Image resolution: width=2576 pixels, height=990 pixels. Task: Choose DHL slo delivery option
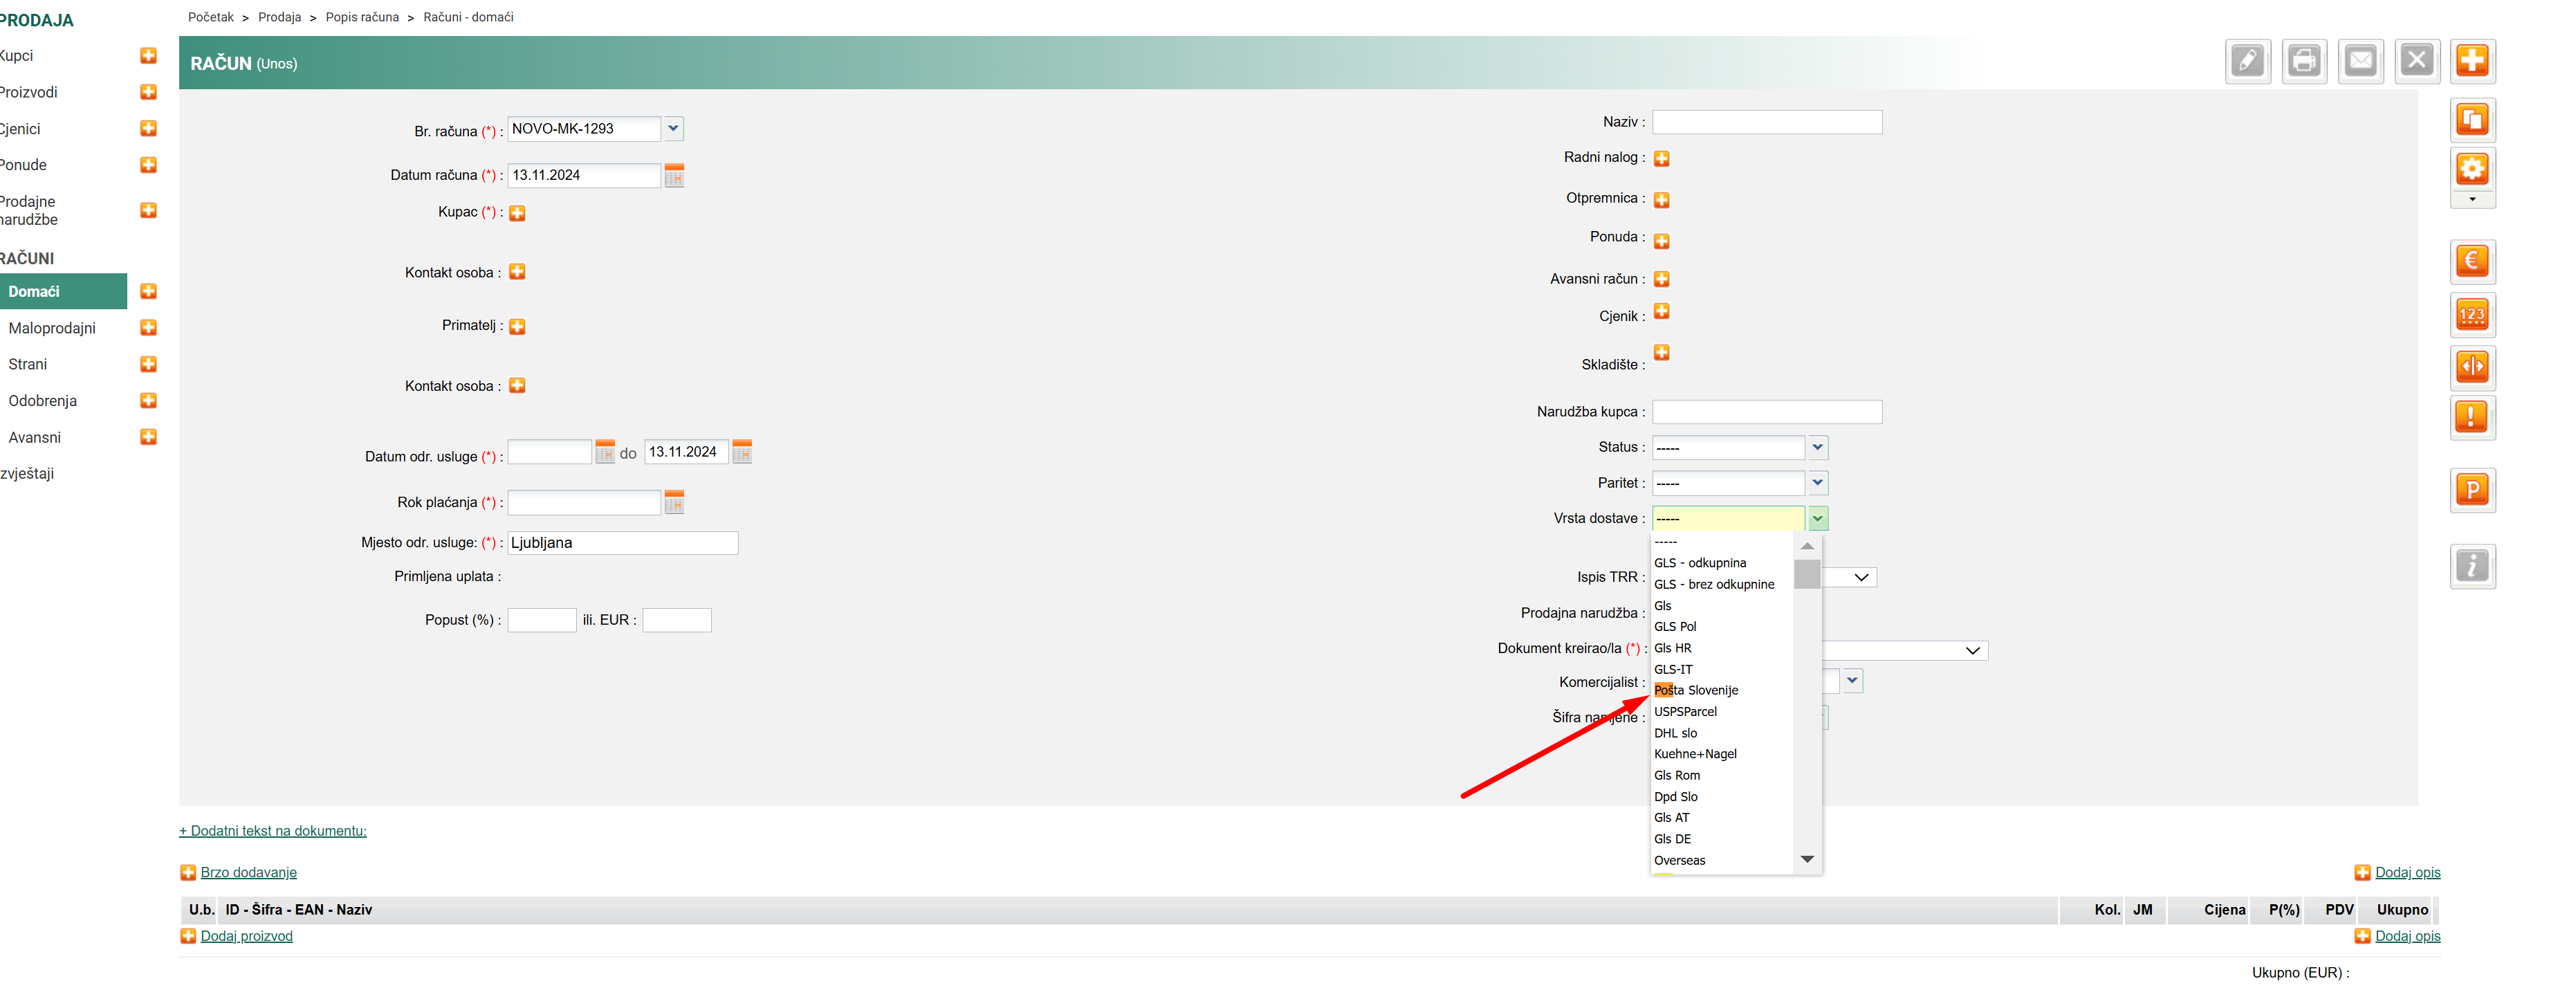click(x=1675, y=733)
